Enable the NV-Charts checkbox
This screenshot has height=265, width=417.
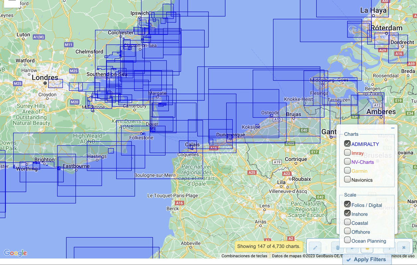(347, 162)
